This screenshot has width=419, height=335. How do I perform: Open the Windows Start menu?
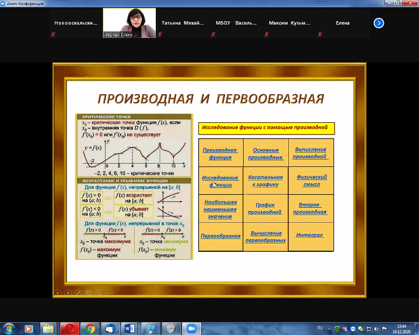(9, 328)
